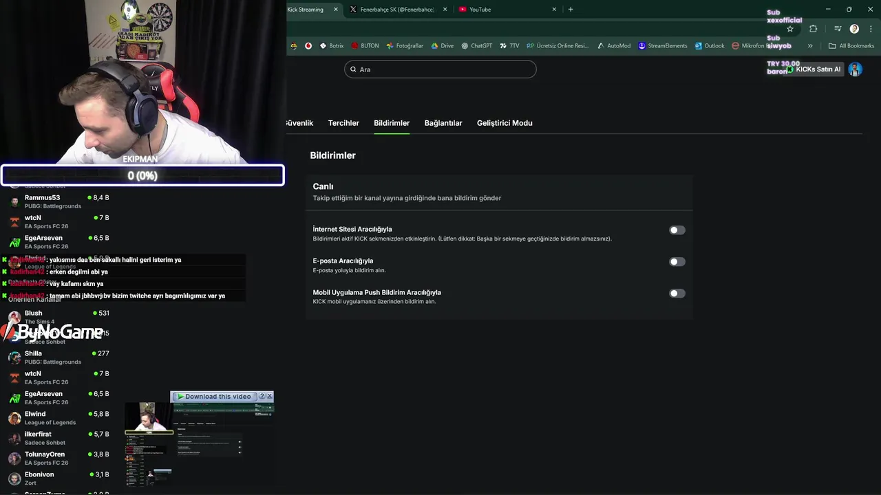Image resolution: width=881 pixels, height=495 pixels.
Task: Switch to the Tercihler settings tab
Action: pos(343,123)
